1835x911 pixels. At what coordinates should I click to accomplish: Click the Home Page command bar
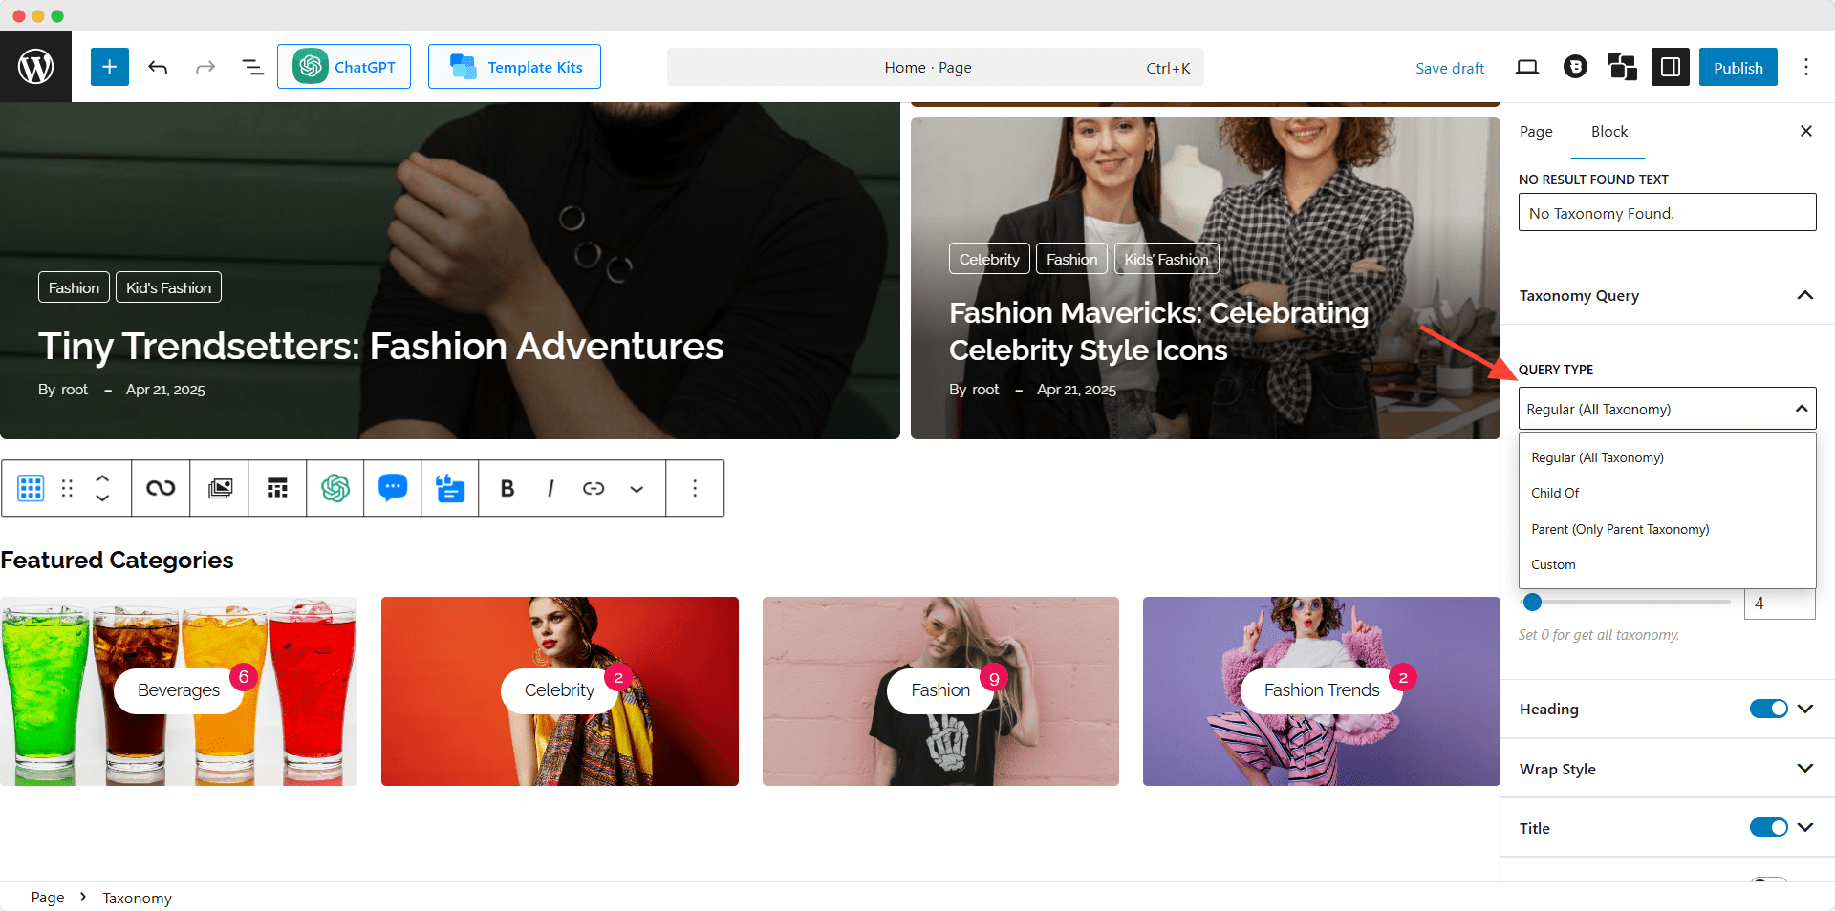pyautogui.click(x=935, y=68)
